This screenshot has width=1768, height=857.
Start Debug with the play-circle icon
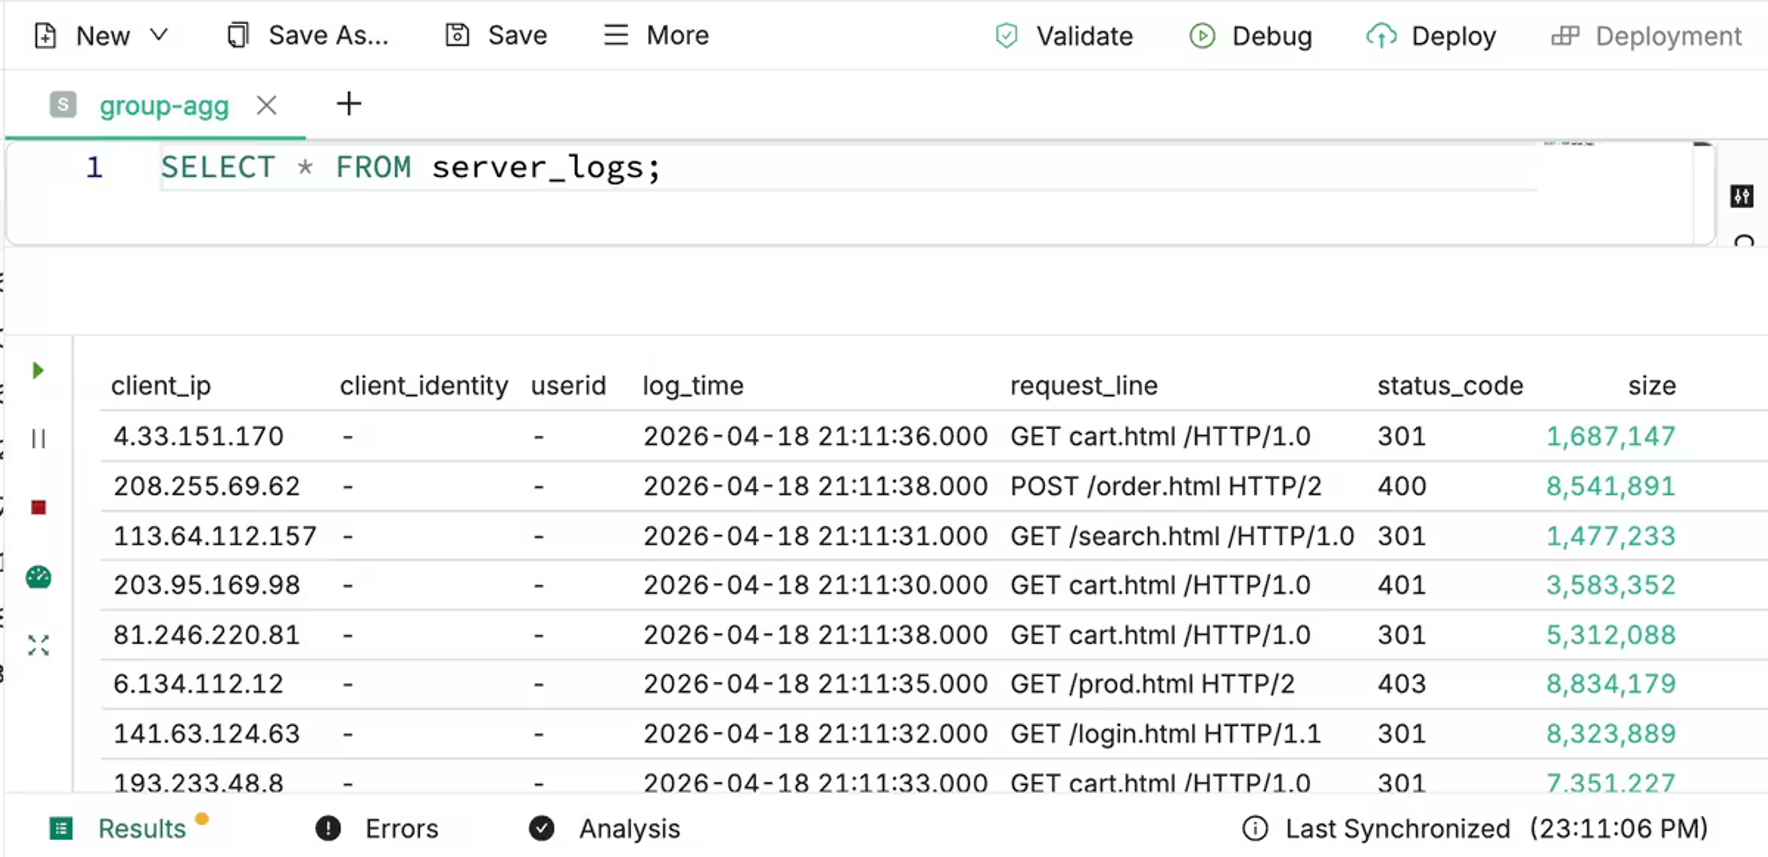(1202, 36)
